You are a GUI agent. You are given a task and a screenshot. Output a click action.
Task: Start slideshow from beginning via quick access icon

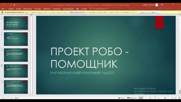(x=14, y=5)
